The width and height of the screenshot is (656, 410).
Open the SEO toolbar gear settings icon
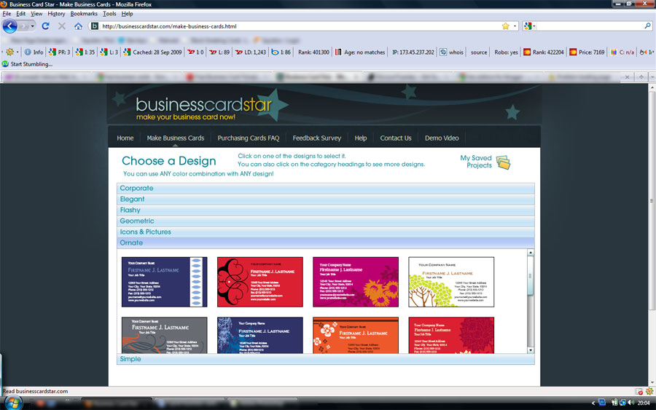tap(10, 52)
